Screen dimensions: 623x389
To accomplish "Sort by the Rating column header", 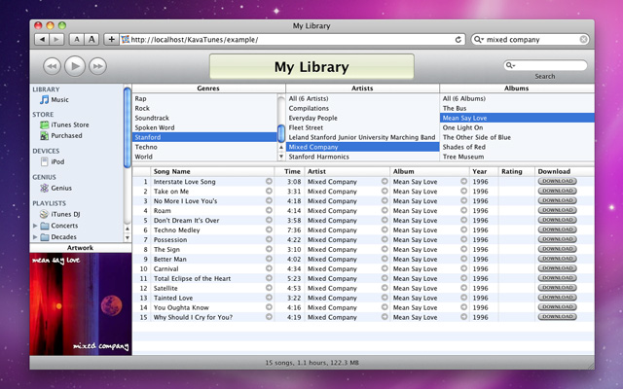I will [517, 171].
